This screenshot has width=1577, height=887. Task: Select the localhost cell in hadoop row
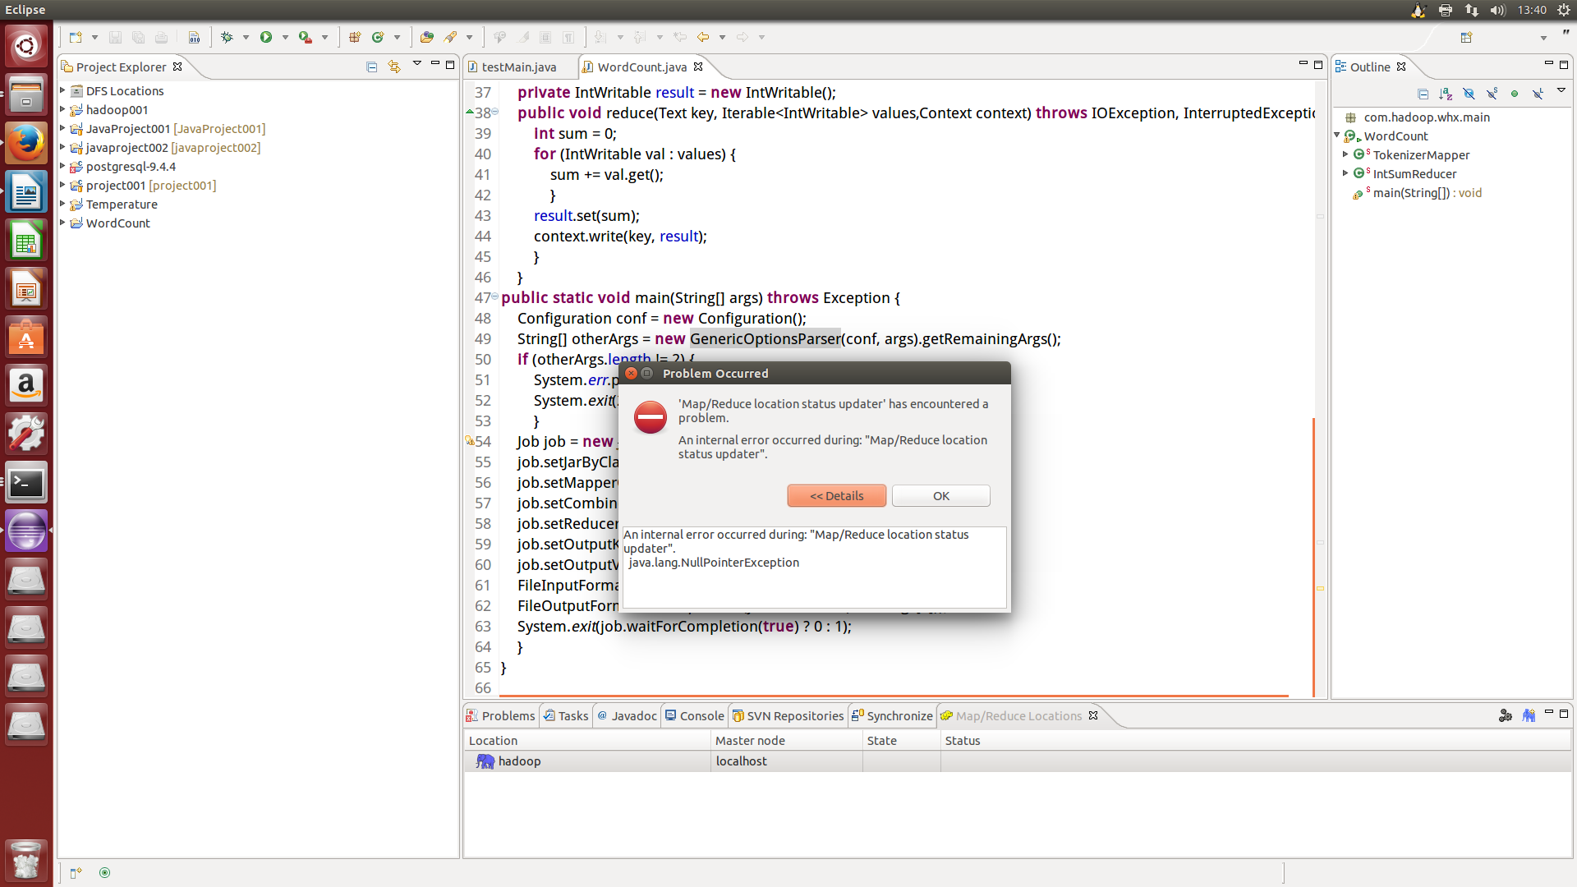tap(786, 761)
